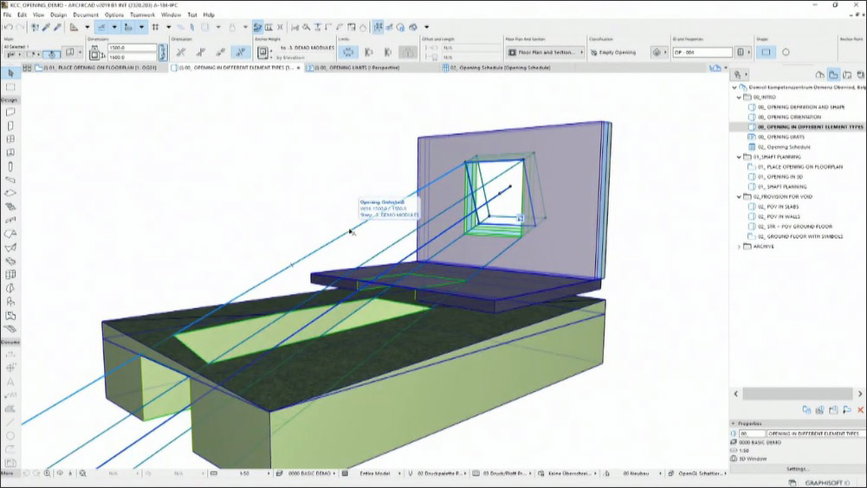Click the Undo icon
The width and height of the screenshot is (867, 488).
8,27
